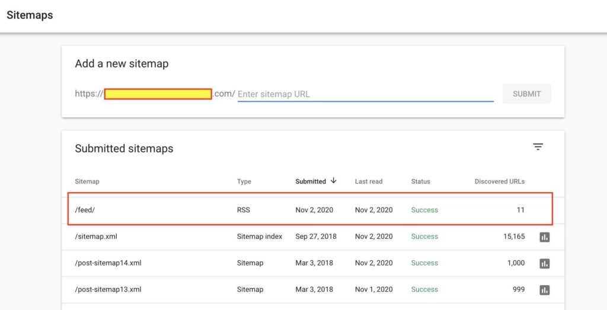
Task: Click the Last read column header
Action: 369,181
